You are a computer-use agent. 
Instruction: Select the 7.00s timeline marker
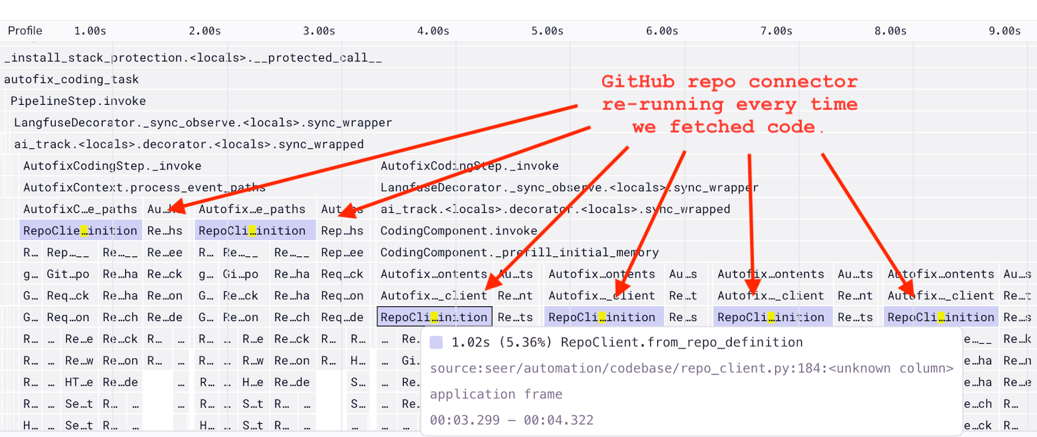[x=776, y=31]
